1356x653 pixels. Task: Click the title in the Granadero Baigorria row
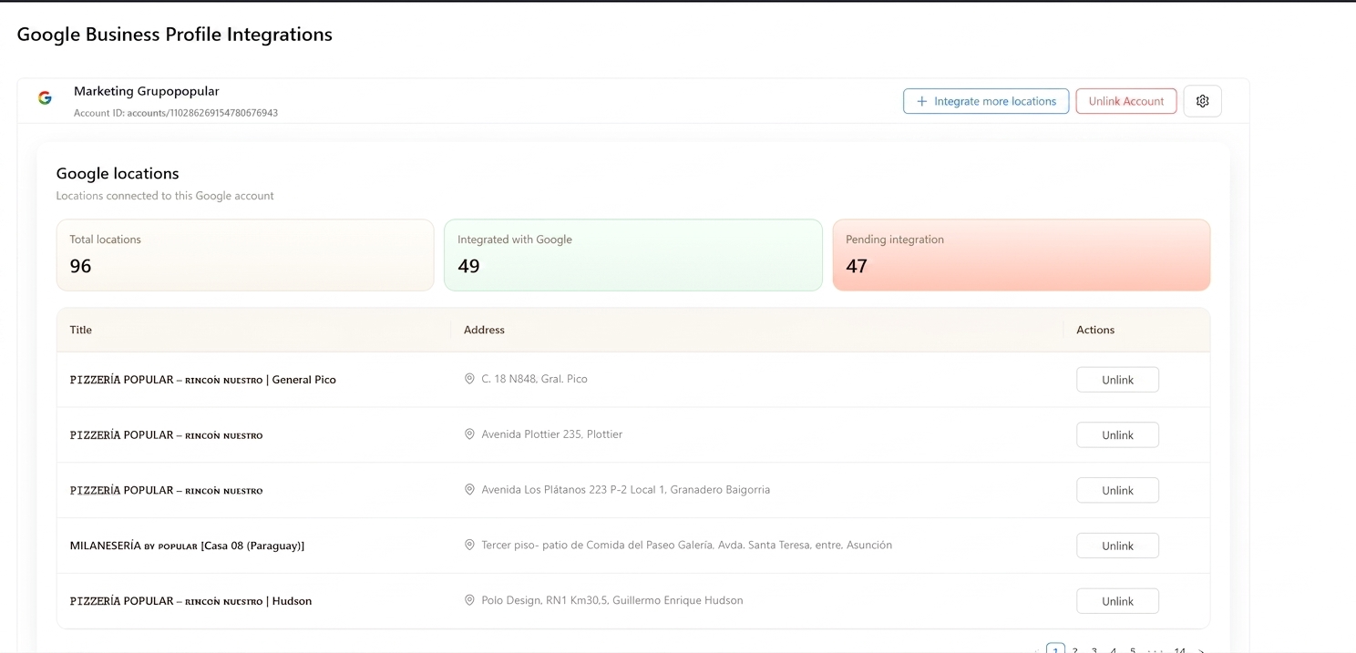coord(166,490)
